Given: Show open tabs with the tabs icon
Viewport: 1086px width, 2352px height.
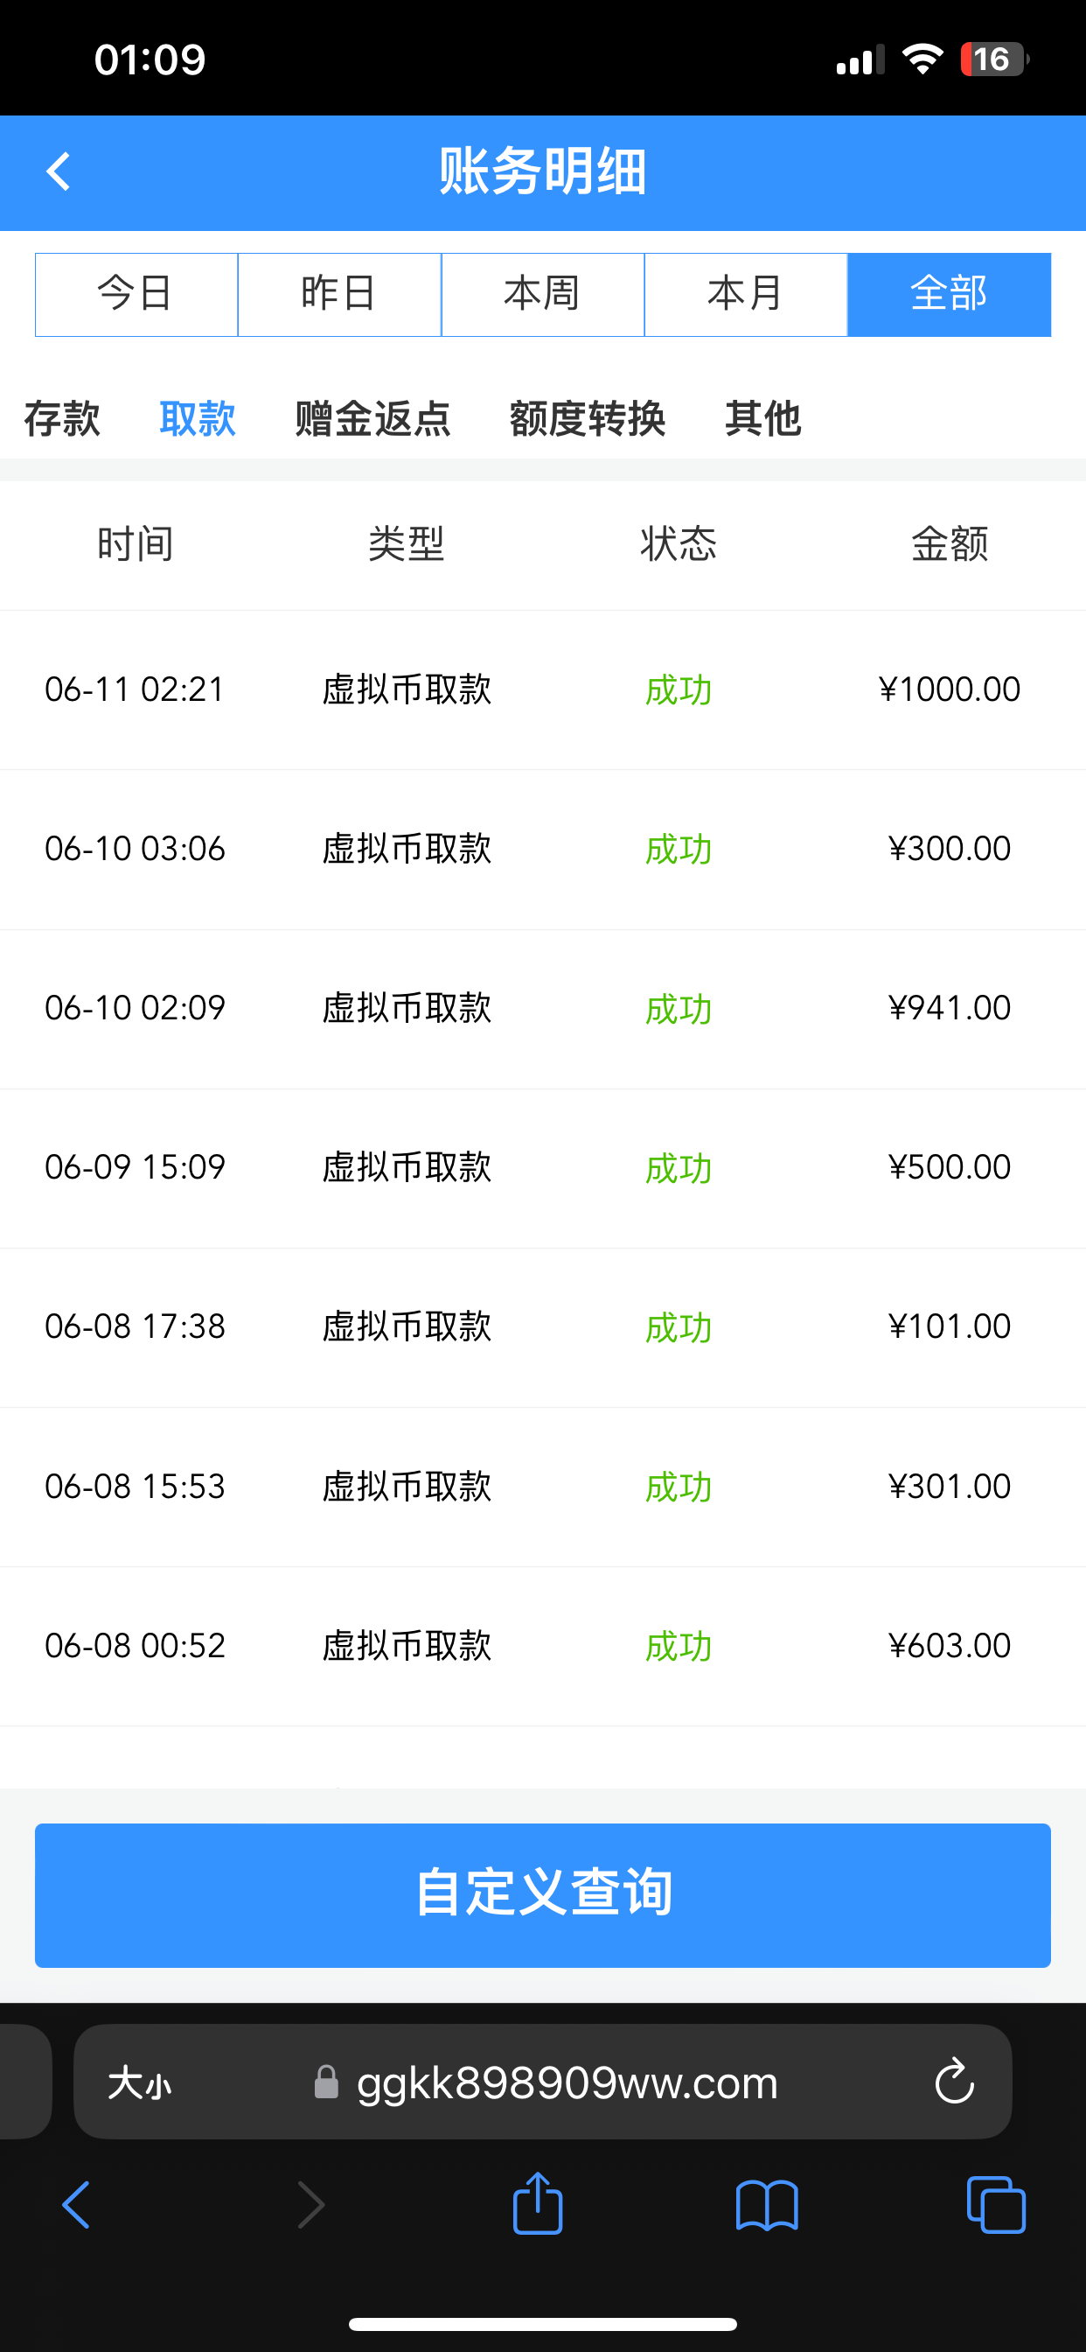Looking at the screenshot, I should click(x=995, y=2204).
